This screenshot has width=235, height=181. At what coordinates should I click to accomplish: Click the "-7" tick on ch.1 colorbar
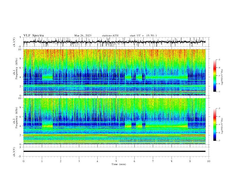pos(219,92)
